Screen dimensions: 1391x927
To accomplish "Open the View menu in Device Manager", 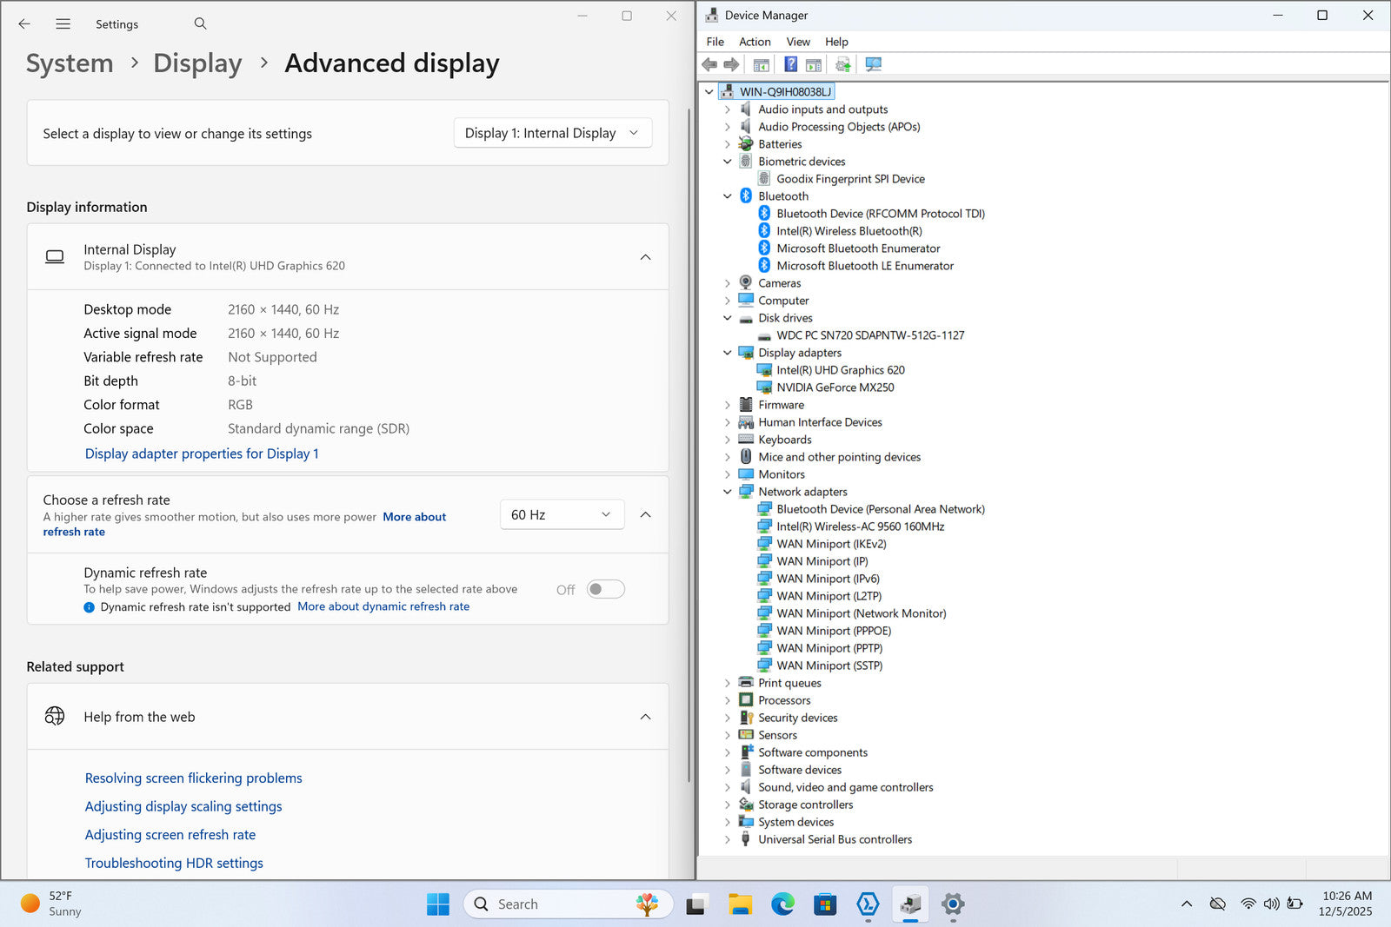I will (797, 42).
